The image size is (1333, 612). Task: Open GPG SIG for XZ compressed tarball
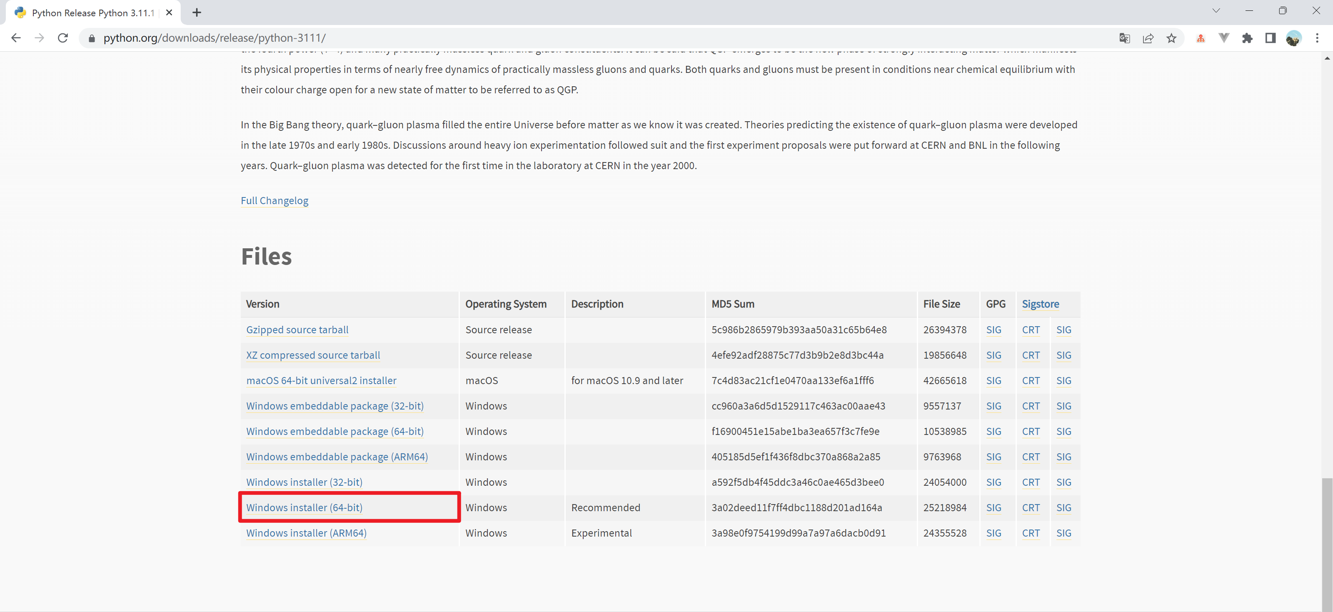(x=994, y=355)
